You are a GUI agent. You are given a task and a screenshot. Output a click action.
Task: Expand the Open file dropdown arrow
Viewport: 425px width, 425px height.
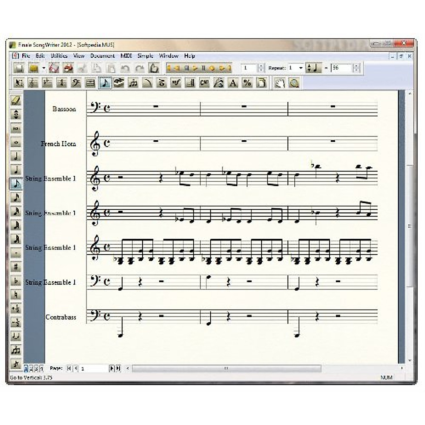tap(44, 68)
